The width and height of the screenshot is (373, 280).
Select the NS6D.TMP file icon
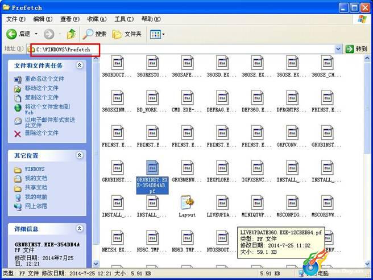[187, 238]
